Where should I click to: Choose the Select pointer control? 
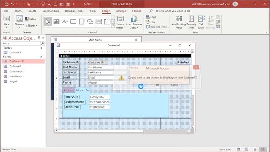click(48, 22)
